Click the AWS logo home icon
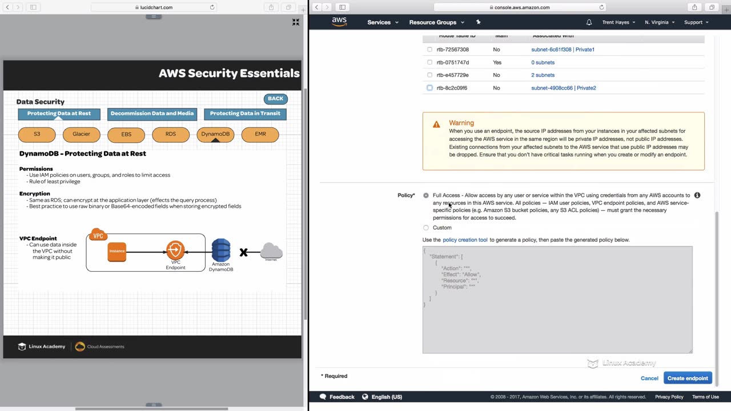Viewport: 731px width, 411px height. (x=339, y=22)
